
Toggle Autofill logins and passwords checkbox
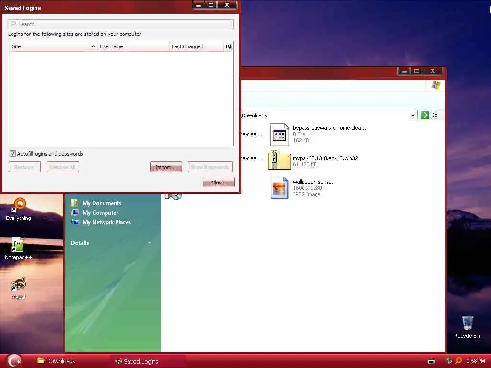pyautogui.click(x=12, y=154)
